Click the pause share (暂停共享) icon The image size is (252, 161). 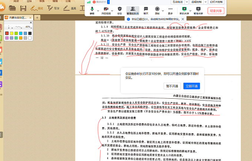point(198,9)
